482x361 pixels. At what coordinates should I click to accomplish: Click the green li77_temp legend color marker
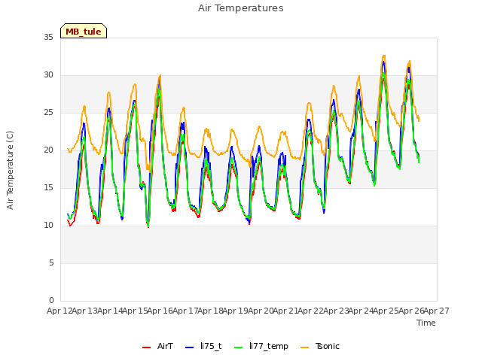point(239,347)
